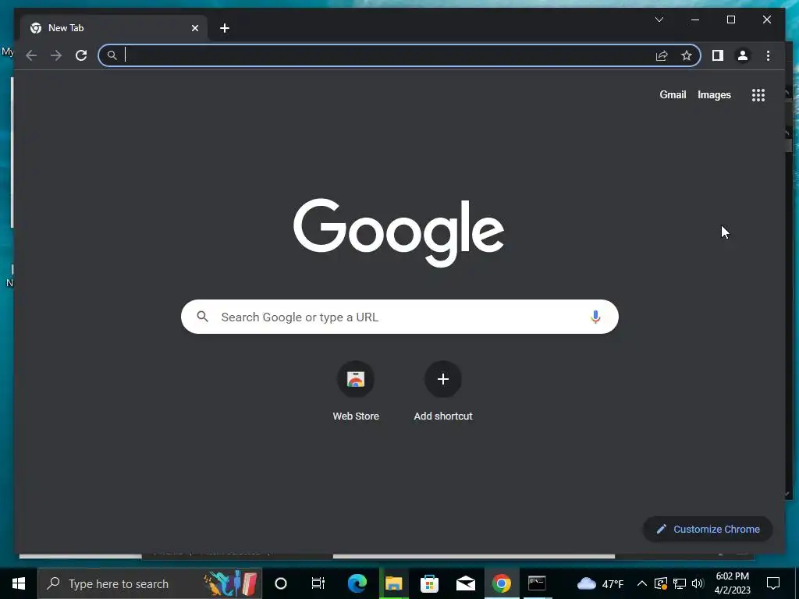Open the Images link
This screenshot has height=599, width=799.
(714, 94)
